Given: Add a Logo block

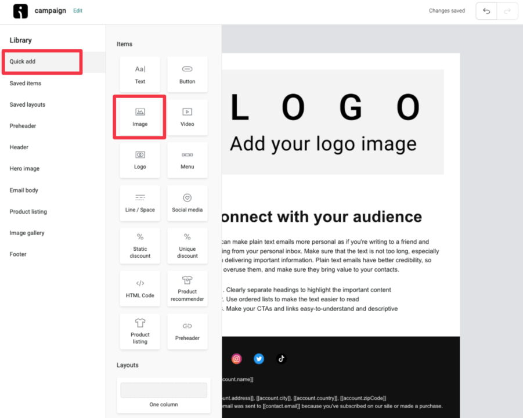Looking at the screenshot, I should 139,160.
